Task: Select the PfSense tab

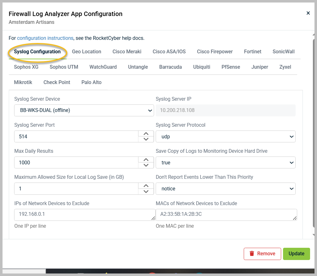Action: click(231, 67)
